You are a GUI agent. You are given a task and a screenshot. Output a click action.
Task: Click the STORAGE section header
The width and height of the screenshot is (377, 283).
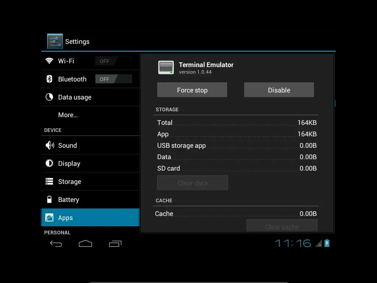[167, 109]
